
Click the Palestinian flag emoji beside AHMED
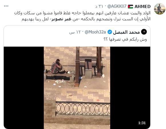click(x=131, y=7)
